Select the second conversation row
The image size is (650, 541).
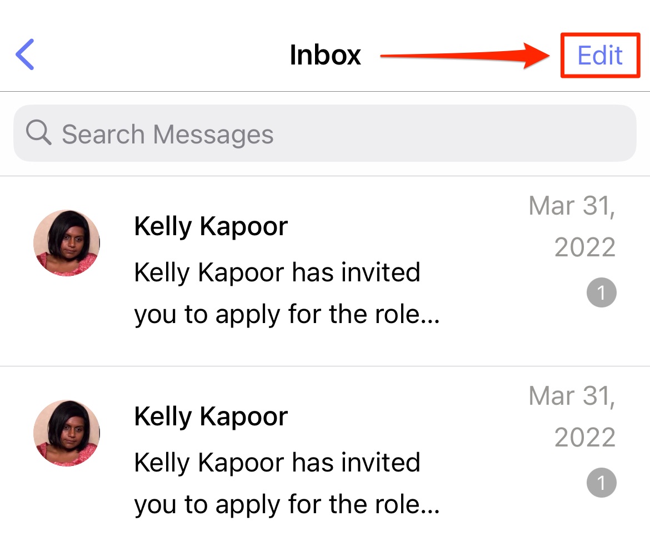pos(325,454)
